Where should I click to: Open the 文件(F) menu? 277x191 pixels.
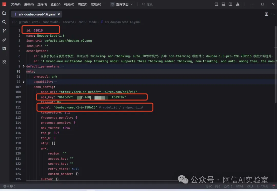[16, 4]
